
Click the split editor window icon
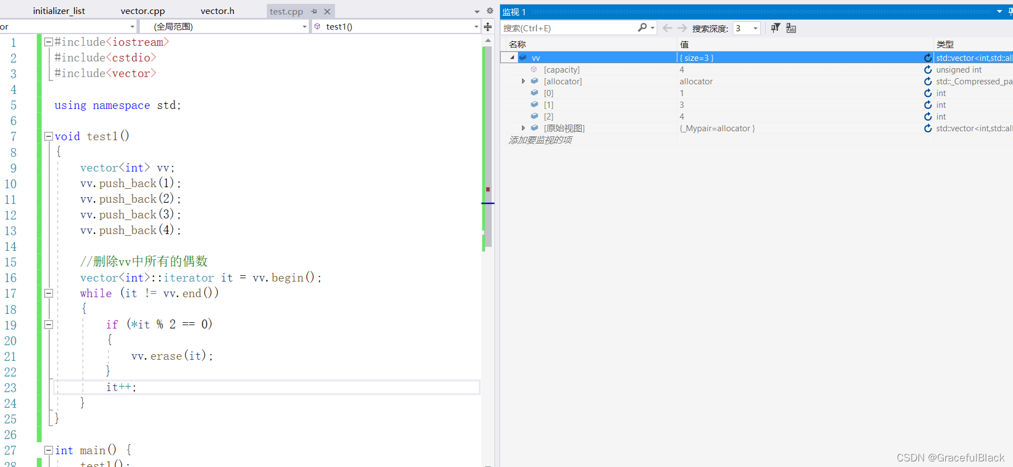coord(488,27)
